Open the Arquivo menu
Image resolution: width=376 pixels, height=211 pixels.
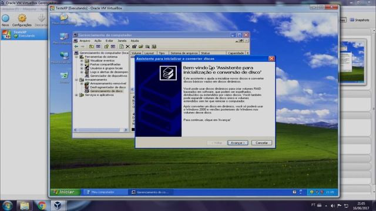(x=85, y=41)
